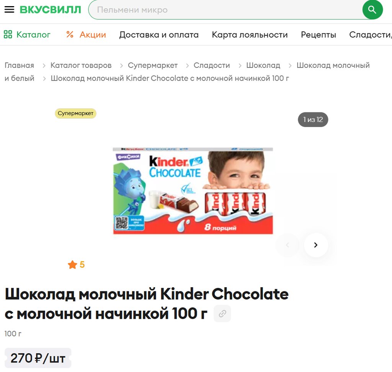Click the orange star rating icon
This screenshot has width=392, height=372.
click(72, 265)
